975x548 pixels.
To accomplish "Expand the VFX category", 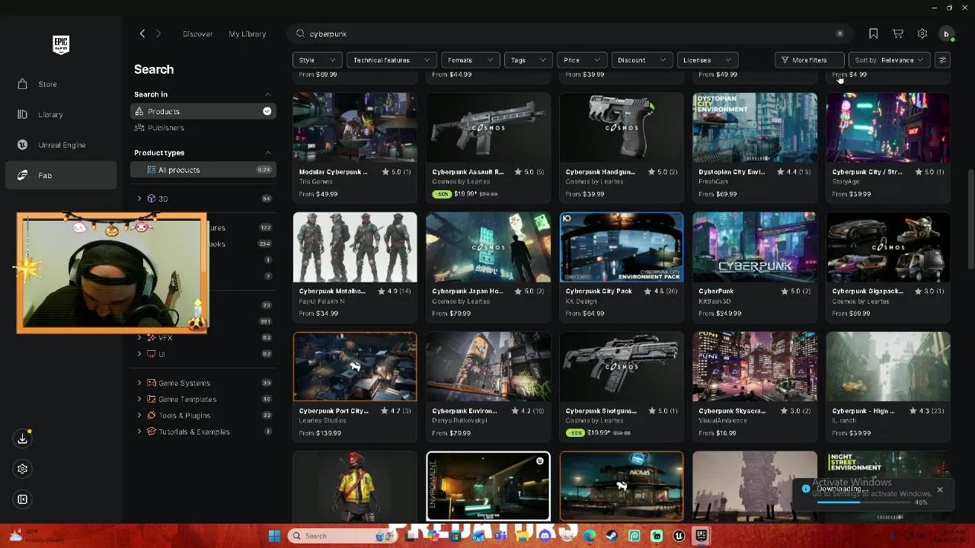I will (139, 337).
